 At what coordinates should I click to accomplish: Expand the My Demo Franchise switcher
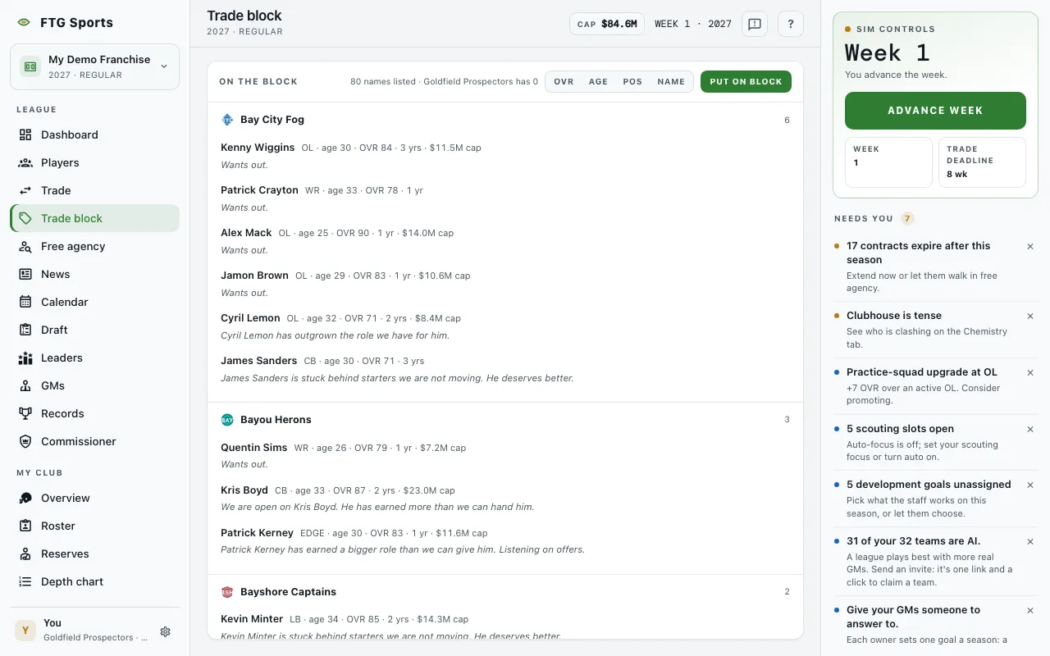click(x=95, y=66)
